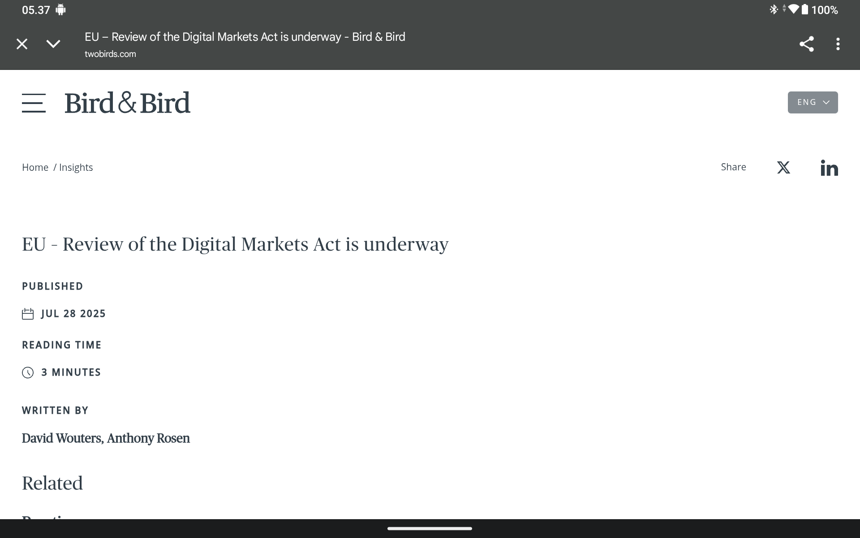Go to Home breadcrumb link
Image resolution: width=860 pixels, height=538 pixels.
pyautogui.click(x=35, y=167)
